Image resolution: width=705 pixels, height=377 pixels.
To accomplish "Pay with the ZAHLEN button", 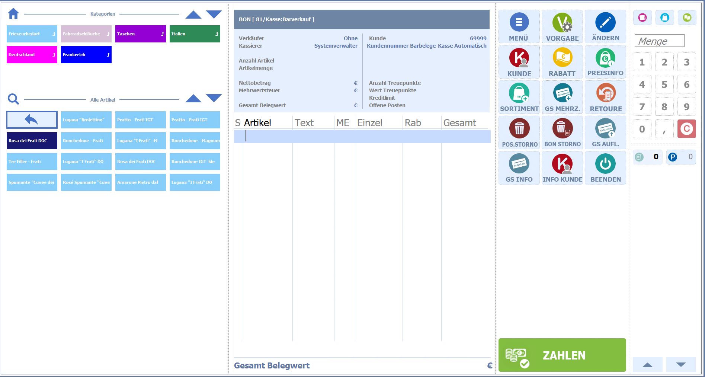I will (x=562, y=355).
